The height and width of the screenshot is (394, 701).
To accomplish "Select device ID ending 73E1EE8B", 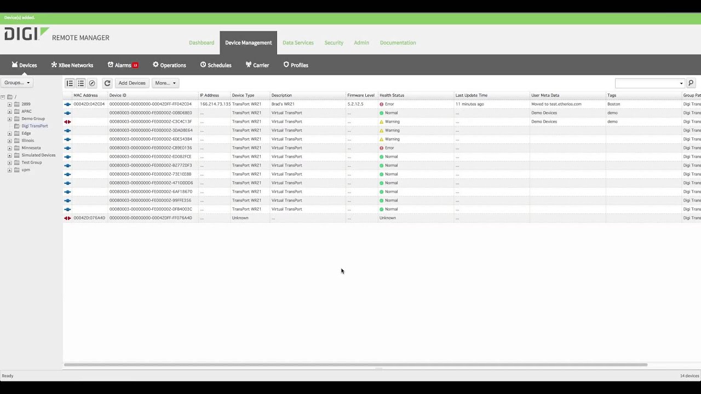I will pyautogui.click(x=151, y=174).
